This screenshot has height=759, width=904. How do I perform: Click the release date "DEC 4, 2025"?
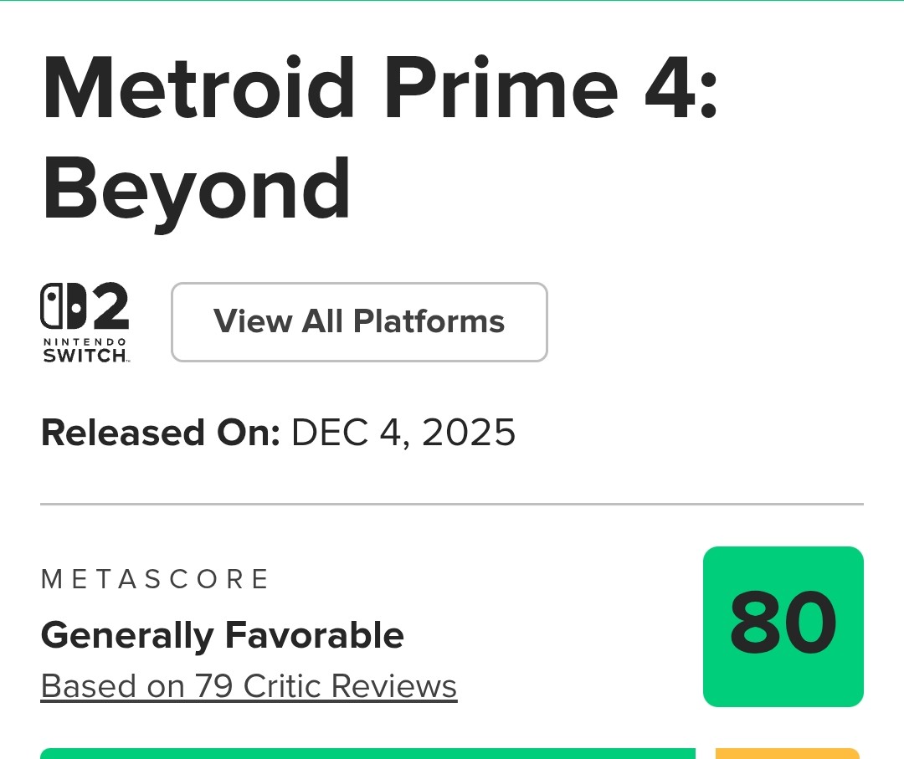pyautogui.click(x=403, y=433)
